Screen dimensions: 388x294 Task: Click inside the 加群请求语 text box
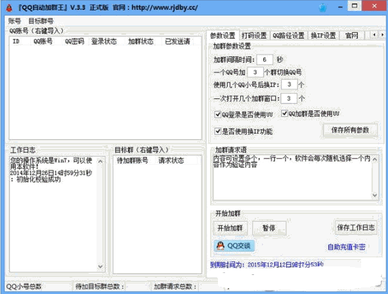point(293,177)
